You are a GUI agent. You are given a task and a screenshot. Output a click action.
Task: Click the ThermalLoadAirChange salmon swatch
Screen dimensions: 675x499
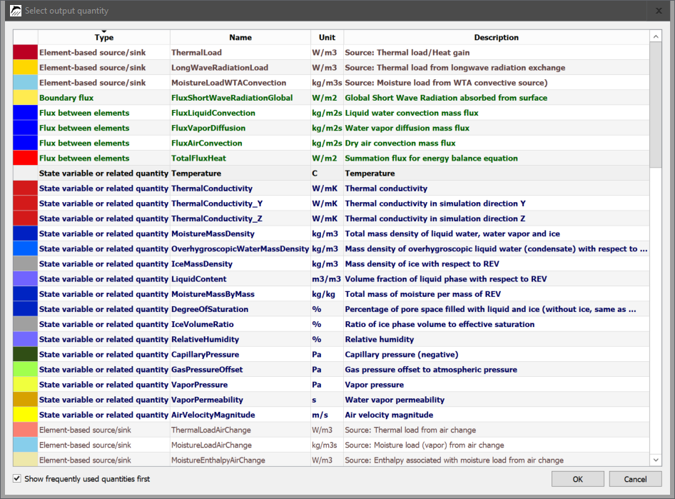26,430
